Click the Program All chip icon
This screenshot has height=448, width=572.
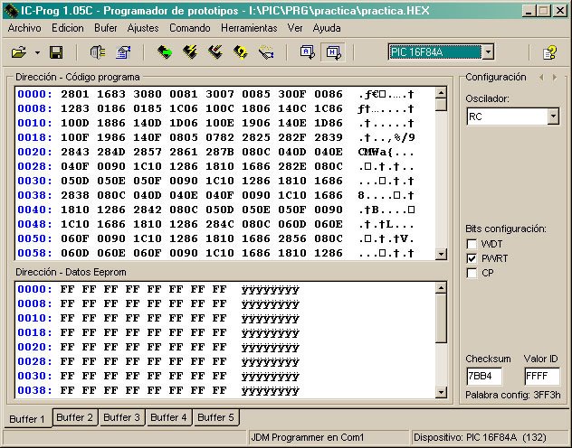(190, 52)
